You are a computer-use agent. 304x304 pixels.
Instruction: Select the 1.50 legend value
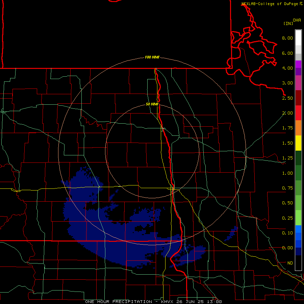287,143
